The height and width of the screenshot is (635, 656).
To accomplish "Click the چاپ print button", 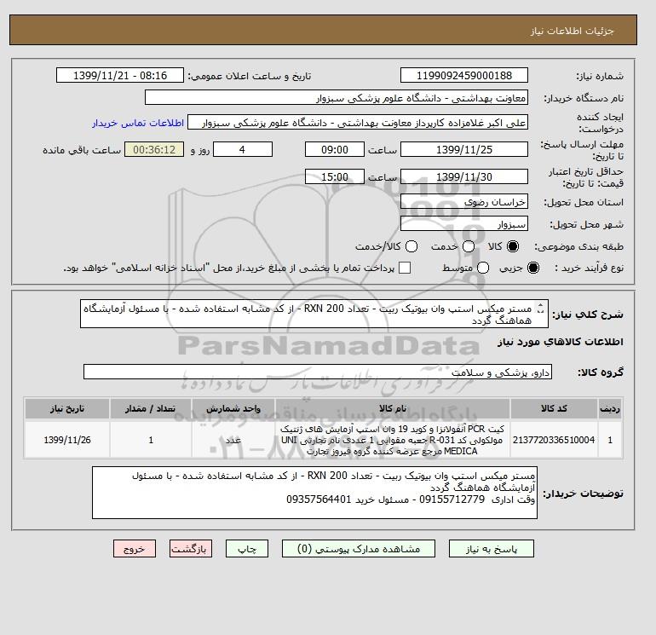I will point(247,549).
